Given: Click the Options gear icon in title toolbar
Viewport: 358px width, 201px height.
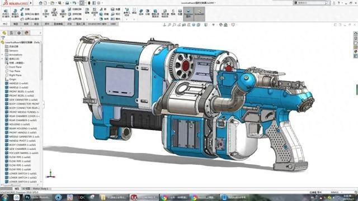Looking at the screenshot, I should tap(99, 3).
